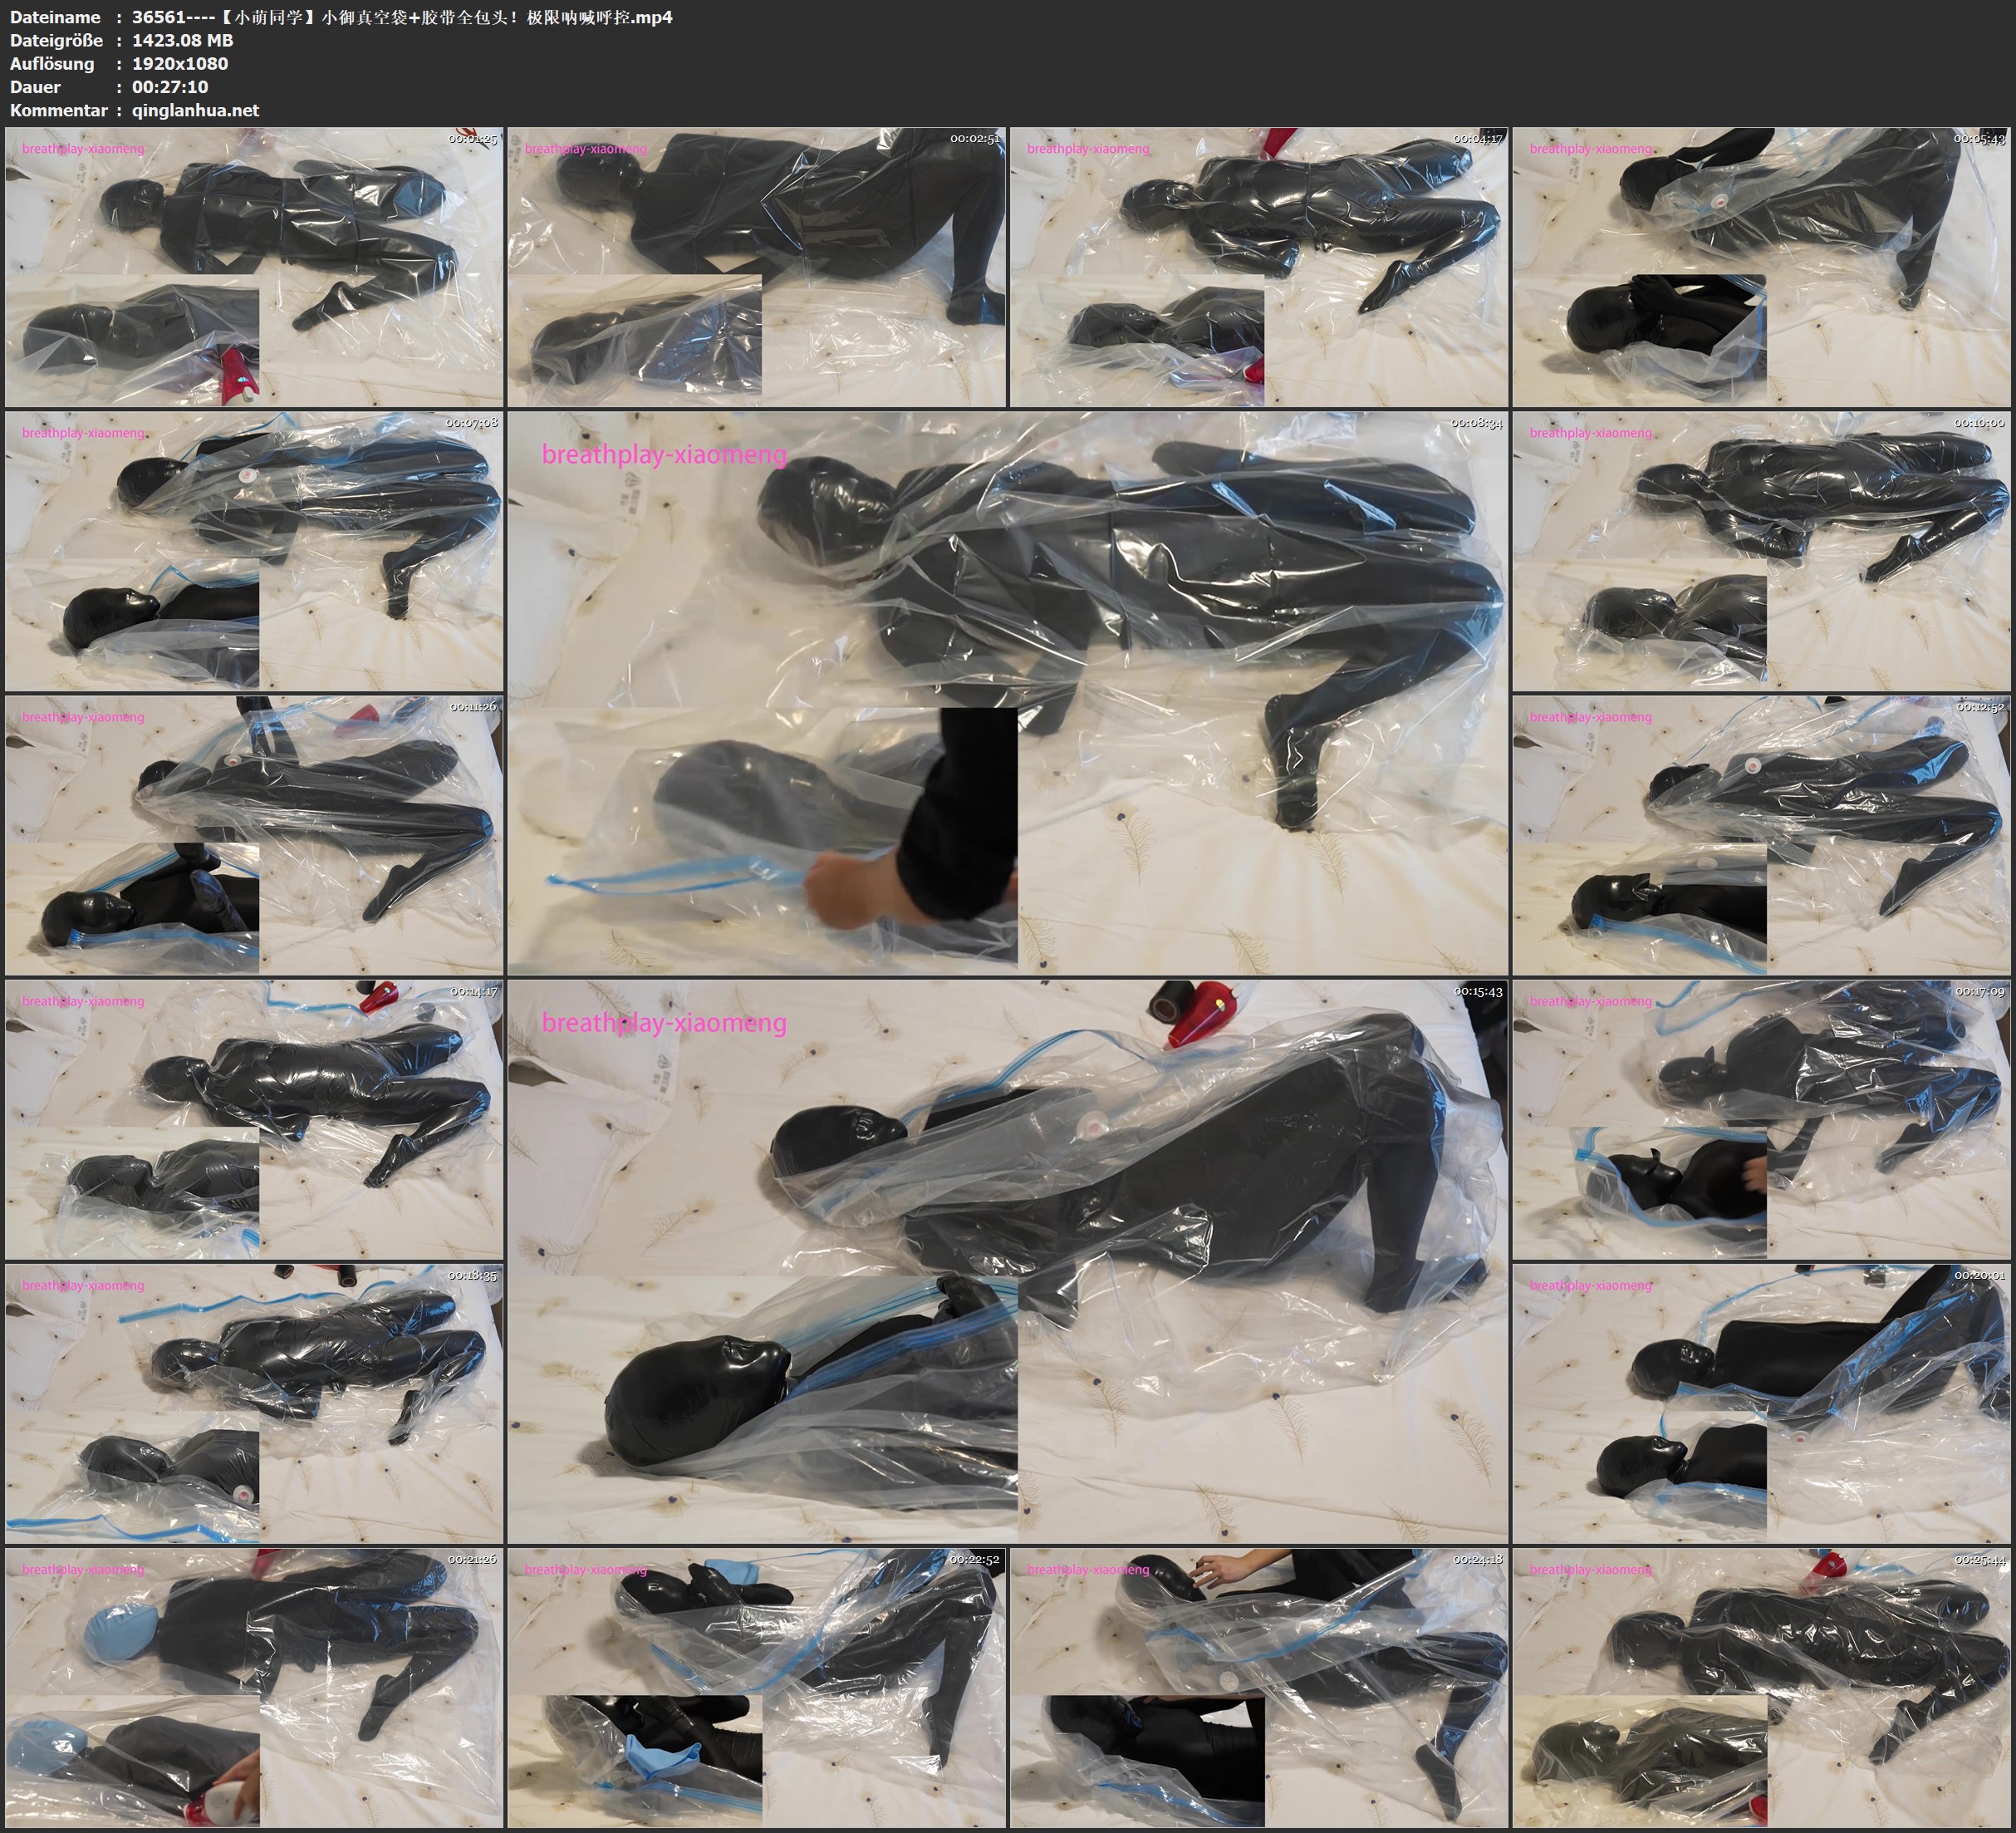
Task: Click the thumbnail at 00:18:35
Action: click(254, 1403)
